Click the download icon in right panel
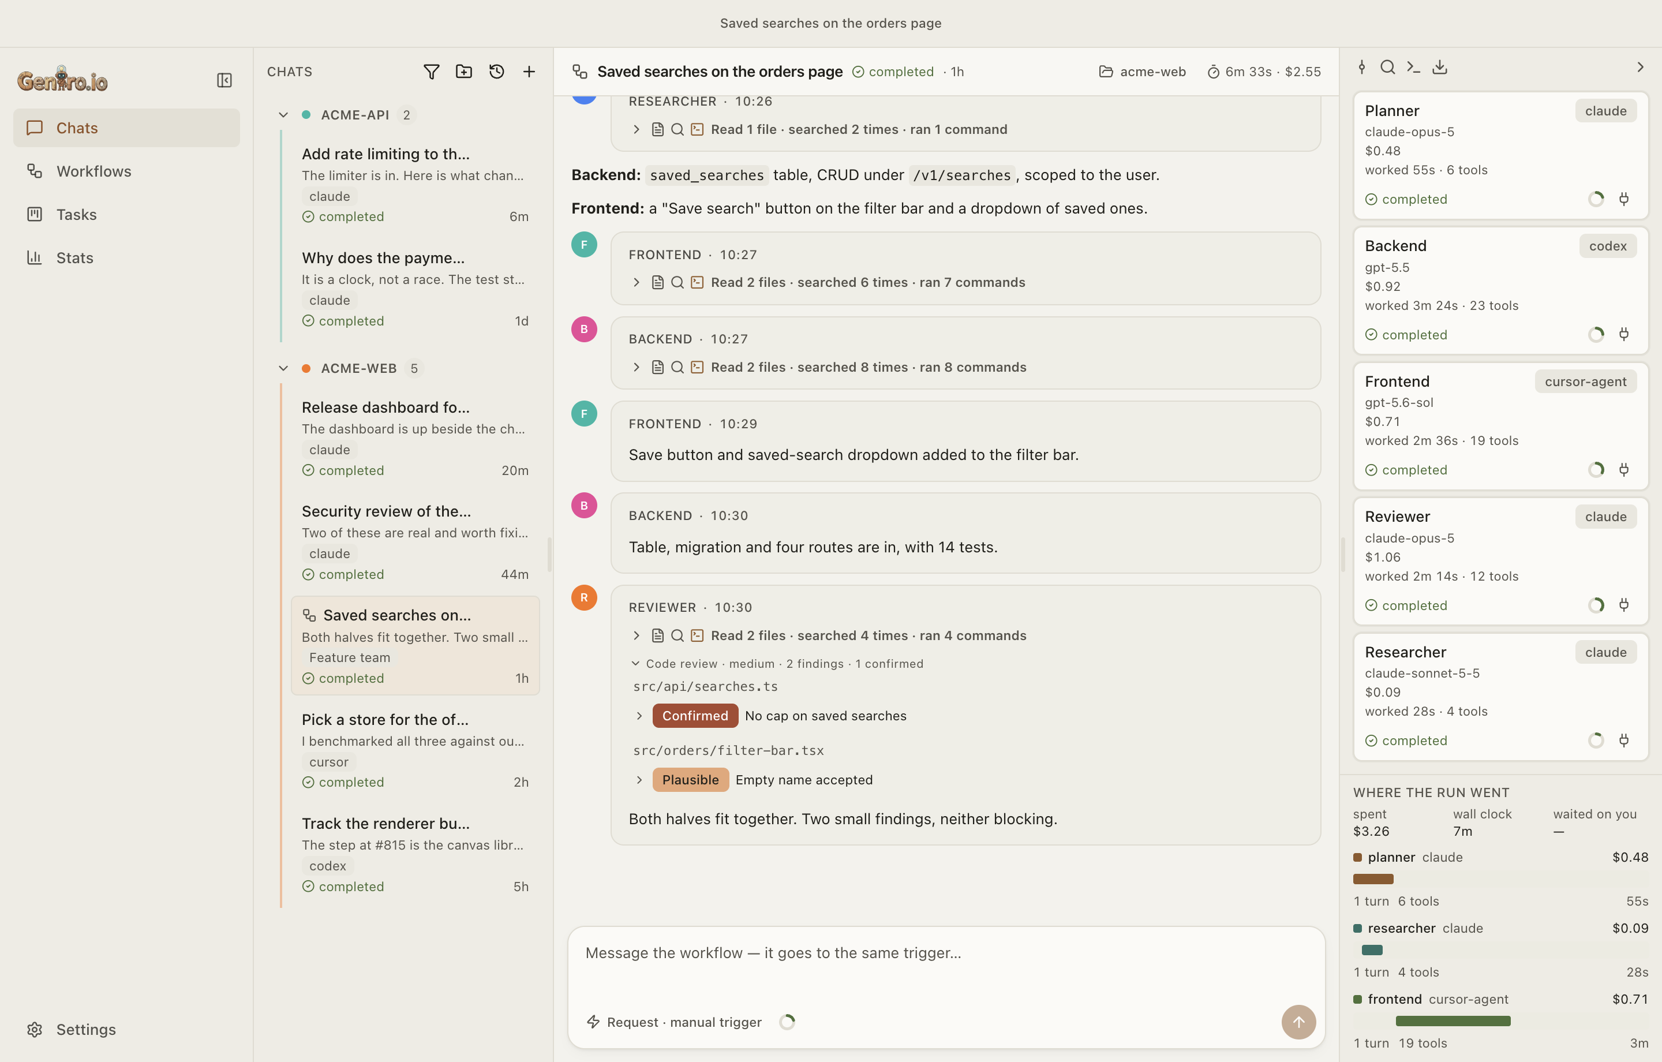This screenshot has width=1662, height=1062. pos(1440,67)
